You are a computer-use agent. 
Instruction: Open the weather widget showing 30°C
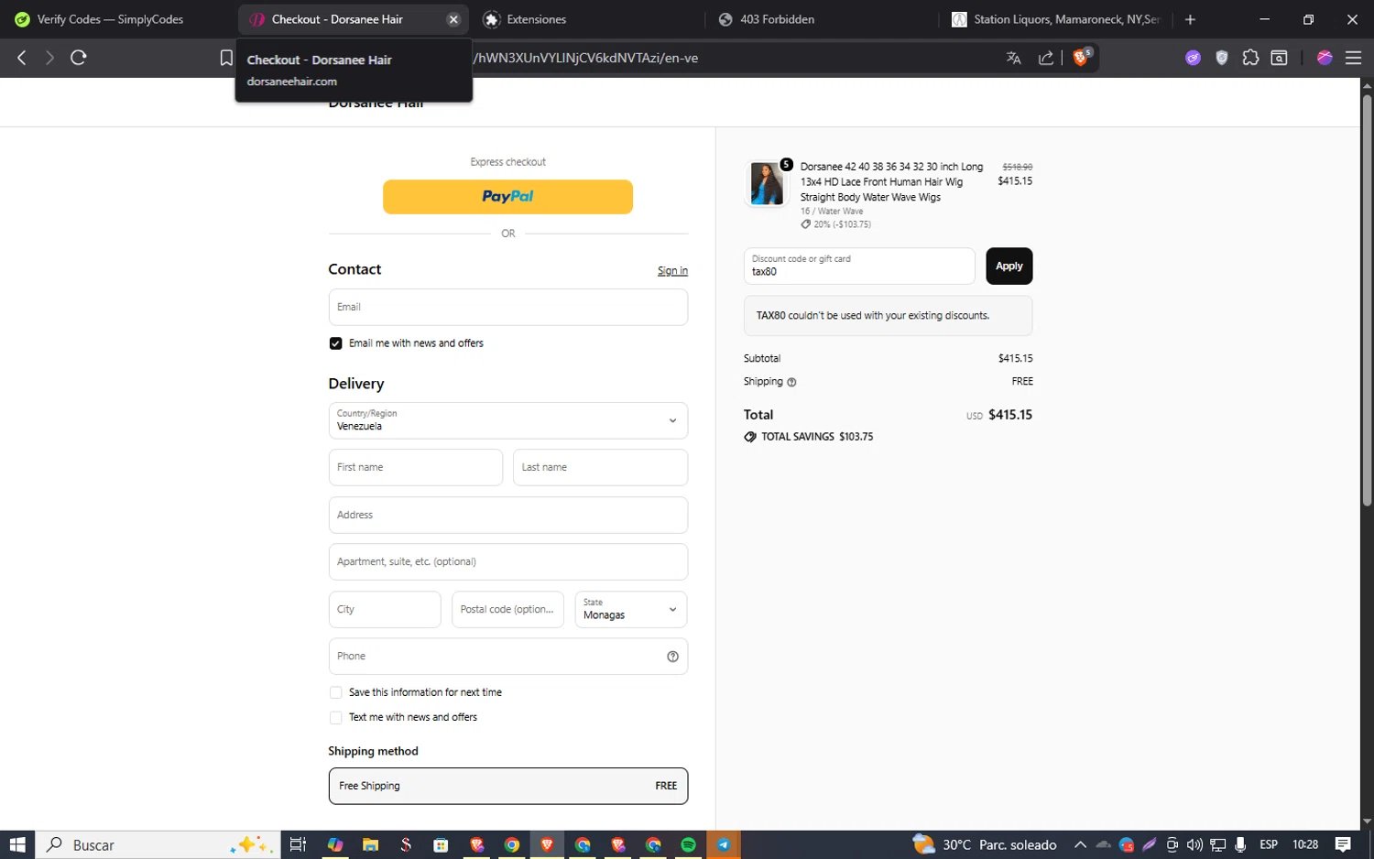pos(985,844)
